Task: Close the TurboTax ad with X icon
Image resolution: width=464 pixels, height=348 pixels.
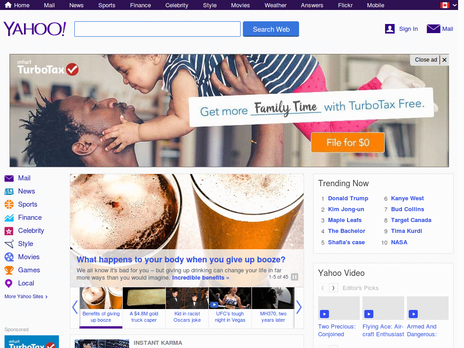Action: pyautogui.click(x=444, y=60)
